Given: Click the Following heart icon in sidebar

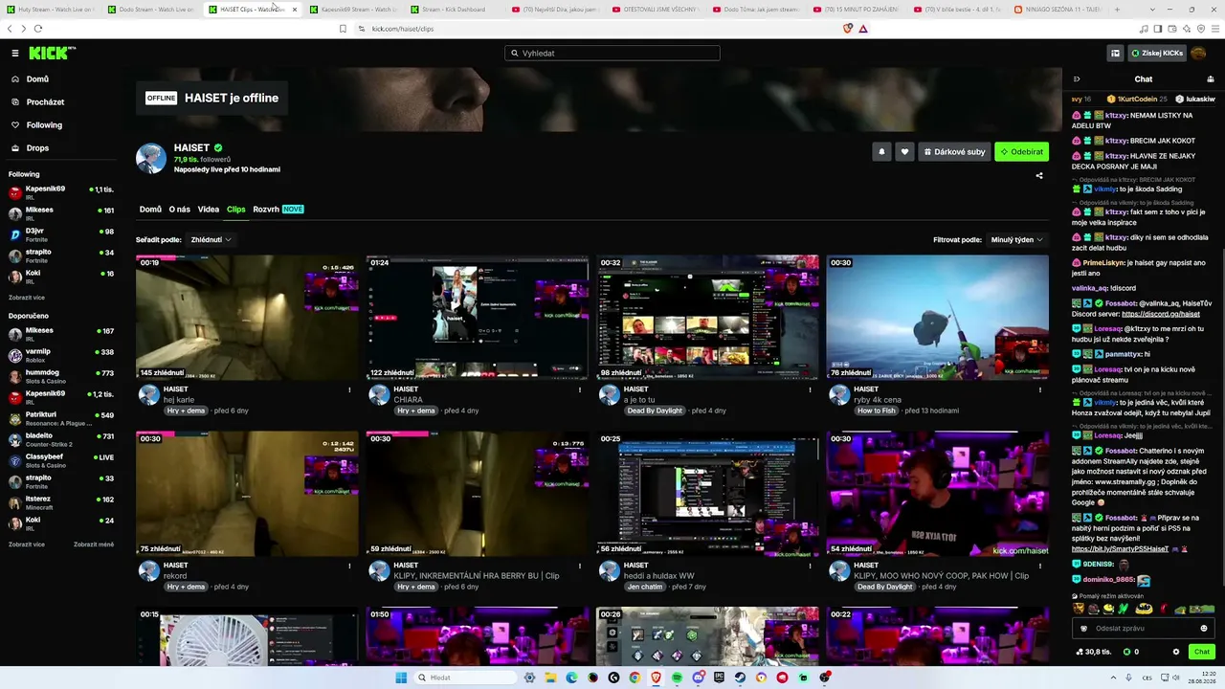Looking at the screenshot, I should (15, 125).
